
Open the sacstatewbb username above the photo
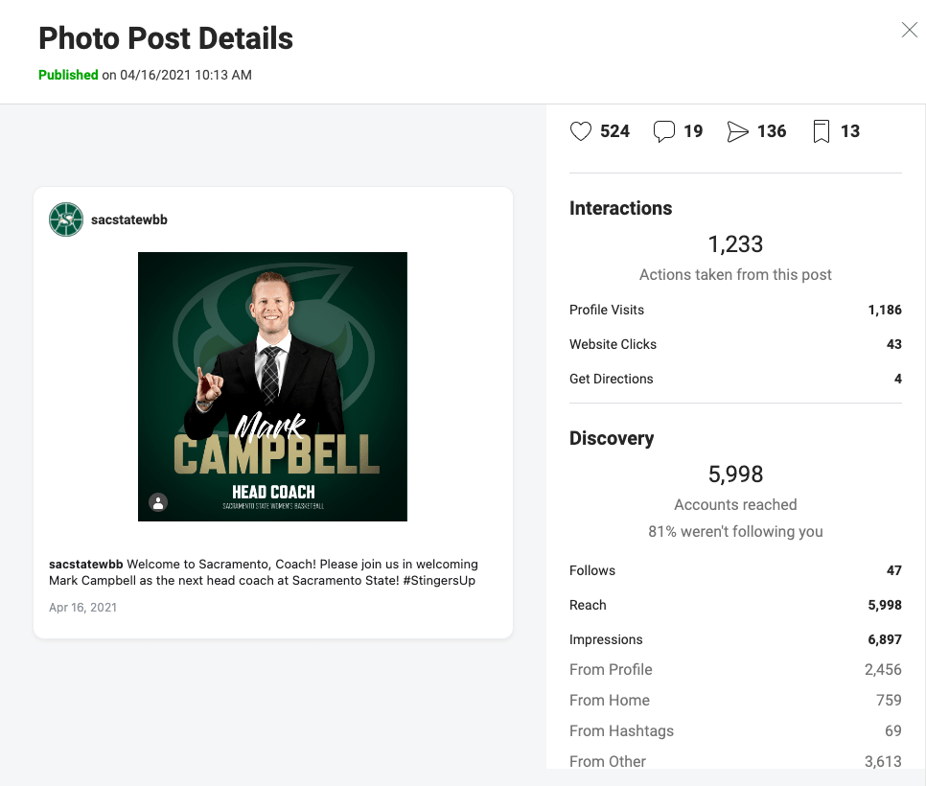coord(129,220)
